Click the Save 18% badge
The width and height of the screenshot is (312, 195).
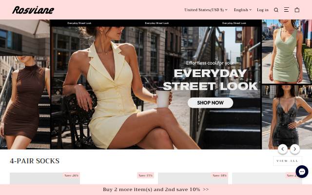(219, 175)
